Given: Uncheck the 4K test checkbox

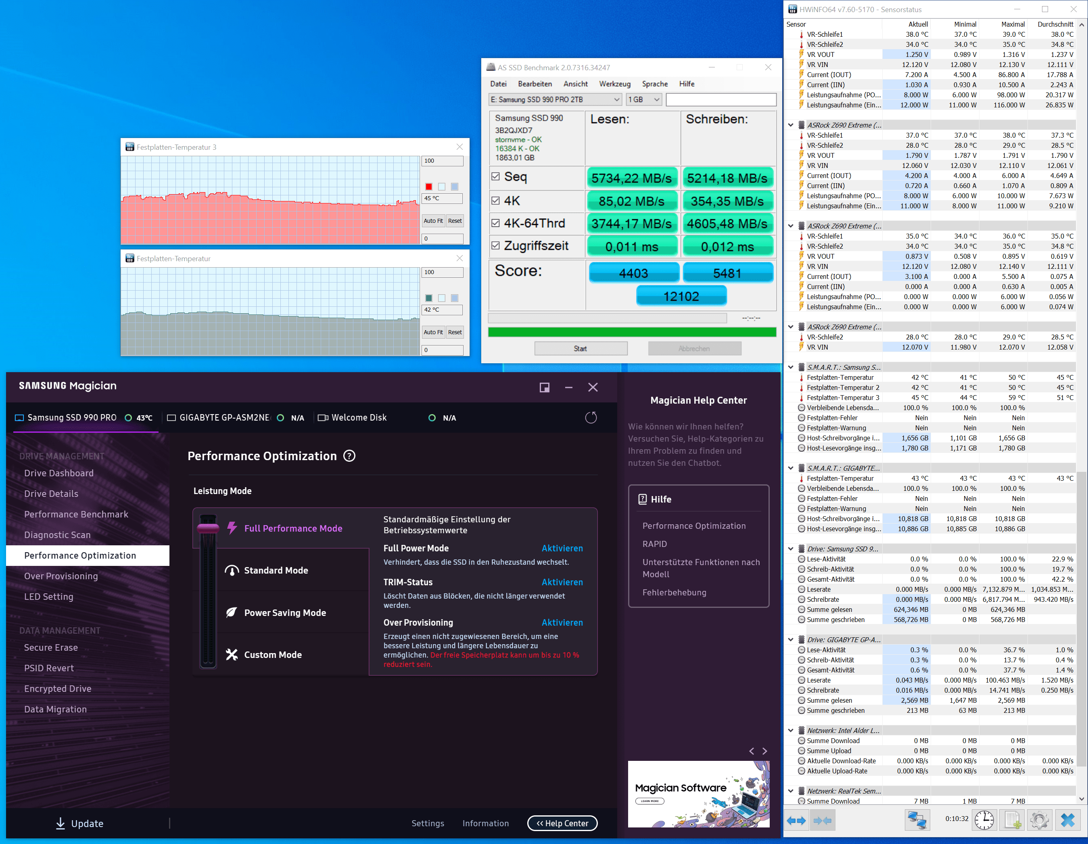Looking at the screenshot, I should [496, 201].
